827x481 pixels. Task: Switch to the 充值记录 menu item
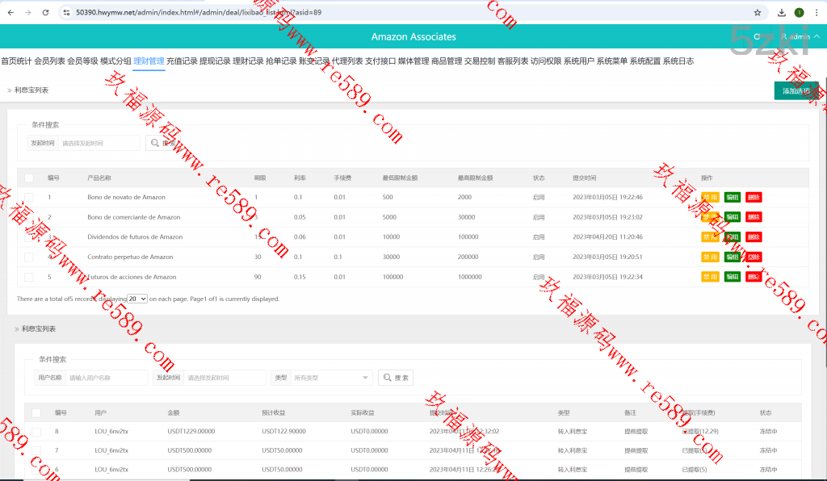click(x=182, y=61)
